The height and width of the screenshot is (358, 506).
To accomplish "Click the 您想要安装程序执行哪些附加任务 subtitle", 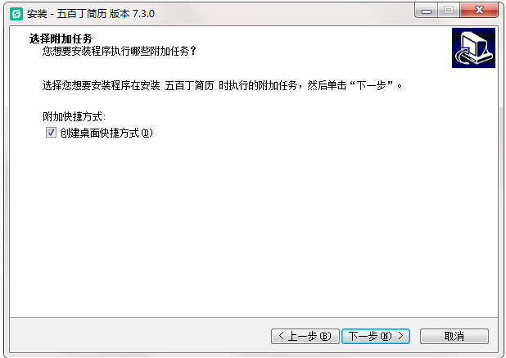I will pyautogui.click(x=119, y=51).
